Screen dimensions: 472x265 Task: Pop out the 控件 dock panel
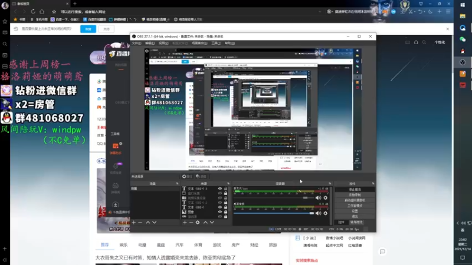[373, 184]
